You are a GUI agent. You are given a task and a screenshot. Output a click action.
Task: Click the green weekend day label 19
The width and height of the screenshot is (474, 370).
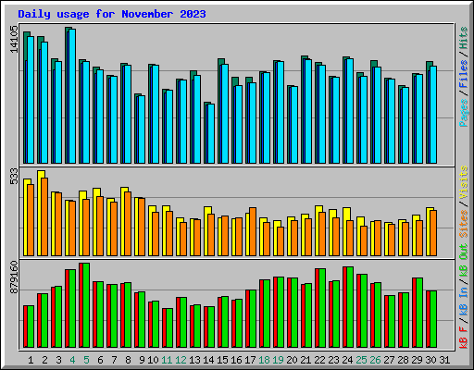click(278, 360)
